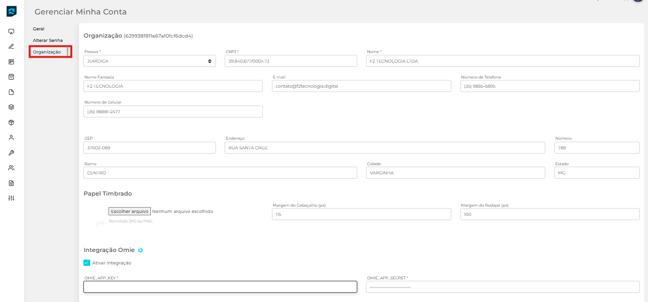The height and width of the screenshot is (302, 648).
Task: Click the app logo in the sidebar
Action: pos(12,11)
